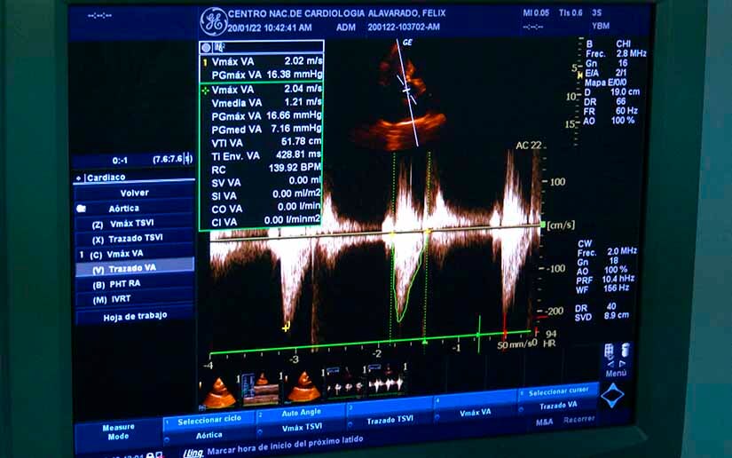Select the (B) PHT RA measurement
Viewport: 732px width, 458px height.
135,284
